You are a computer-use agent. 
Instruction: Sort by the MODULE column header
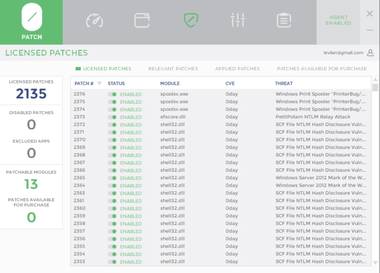170,83
